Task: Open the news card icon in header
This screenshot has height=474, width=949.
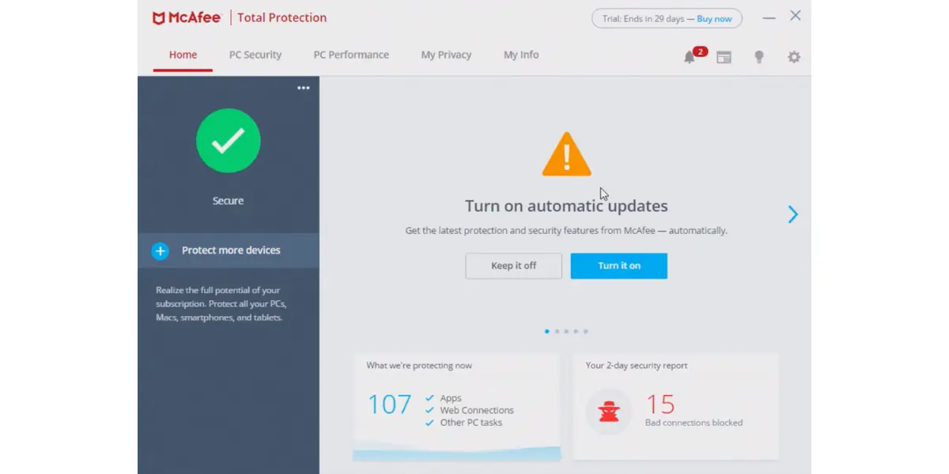Action: [724, 57]
